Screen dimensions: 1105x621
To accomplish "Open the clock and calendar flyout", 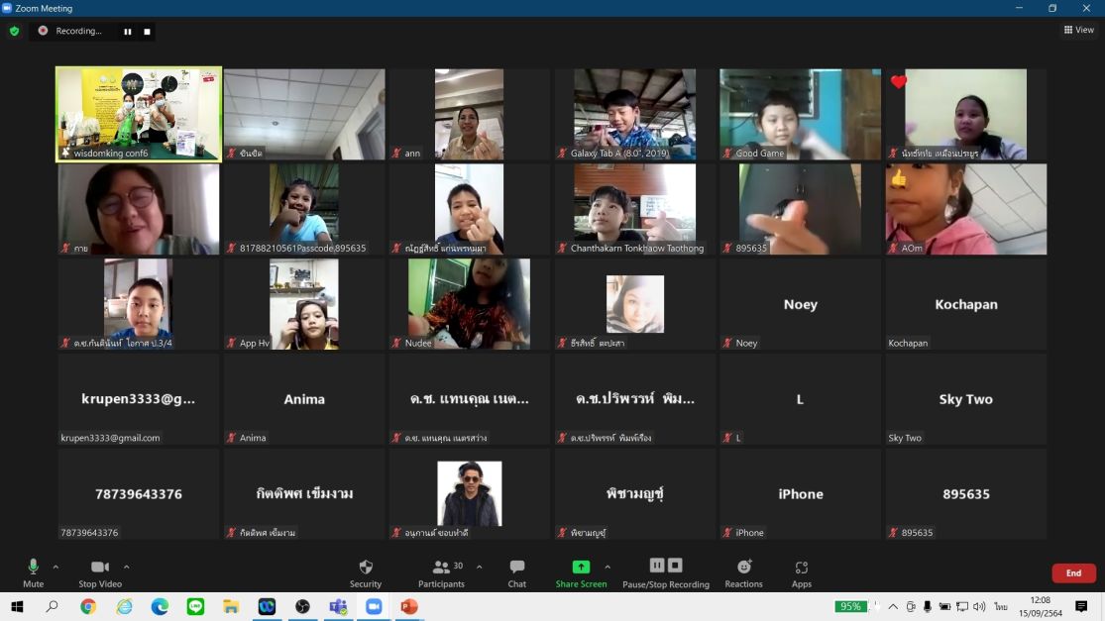I will tap(1041, 606).
